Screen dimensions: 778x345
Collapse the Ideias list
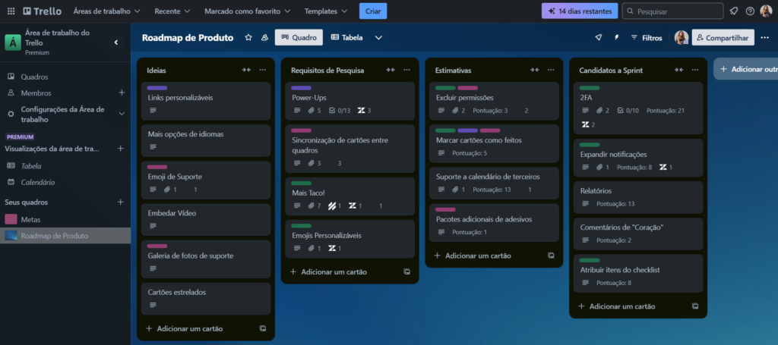tap(246, 70)
